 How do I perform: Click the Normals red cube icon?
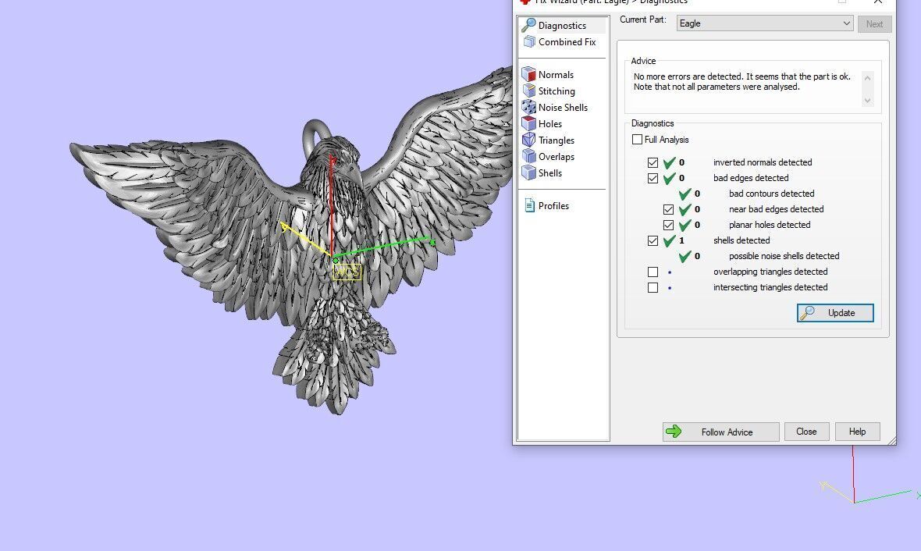528,74
